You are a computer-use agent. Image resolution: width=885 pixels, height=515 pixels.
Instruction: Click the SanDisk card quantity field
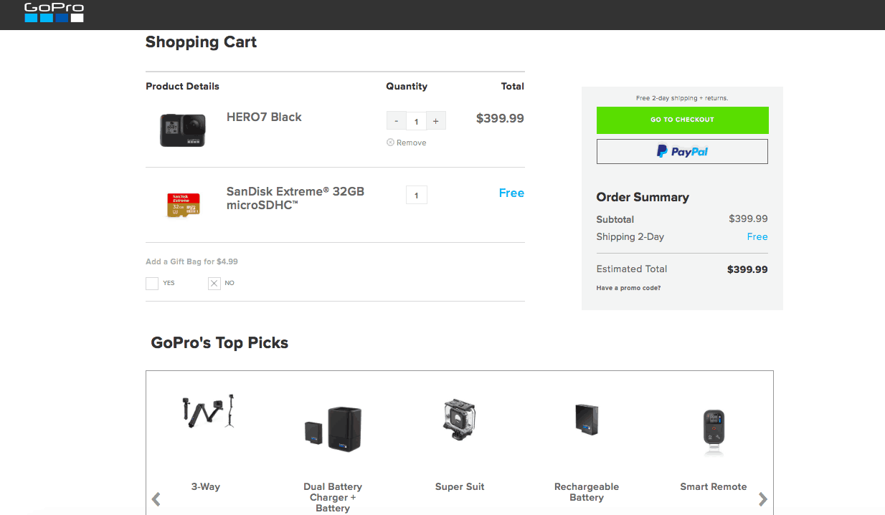(417, 195)
